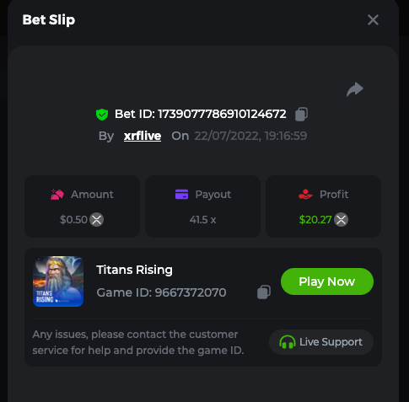Click the purple Payout card icon

pyautogui.click(x=181, y=195)
